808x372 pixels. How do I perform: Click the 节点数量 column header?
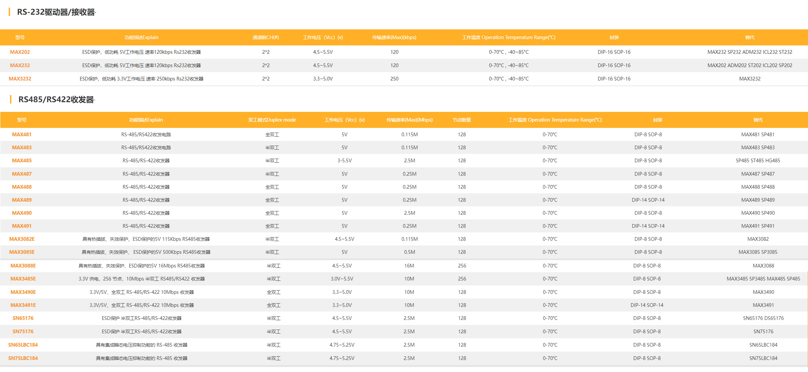coord(462,120)
